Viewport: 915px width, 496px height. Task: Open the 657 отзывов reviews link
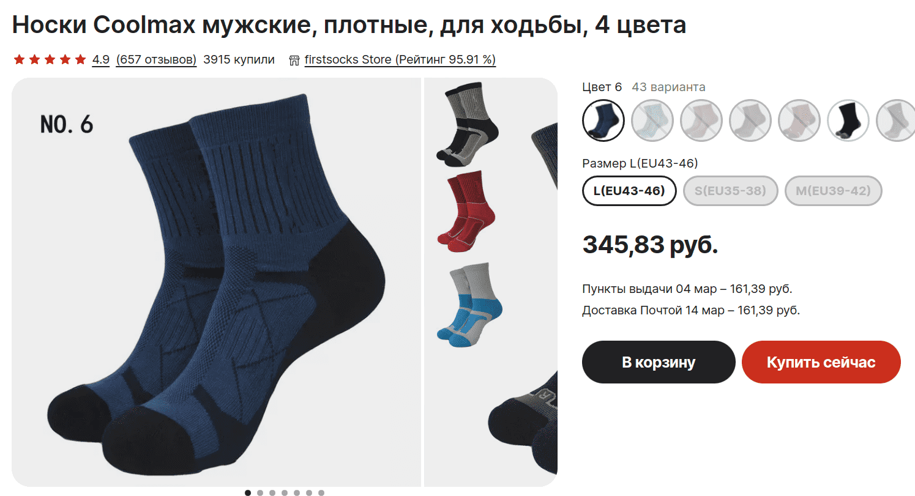tap(156, 60)
